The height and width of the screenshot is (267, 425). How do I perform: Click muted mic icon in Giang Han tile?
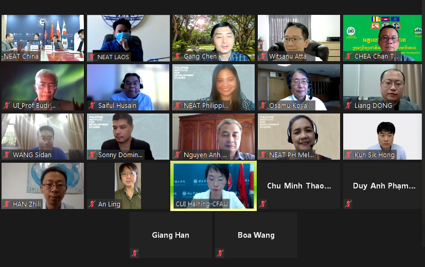tap(135, 253)
